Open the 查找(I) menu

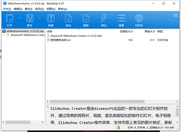pyautogui.click(x=29, y=9)
